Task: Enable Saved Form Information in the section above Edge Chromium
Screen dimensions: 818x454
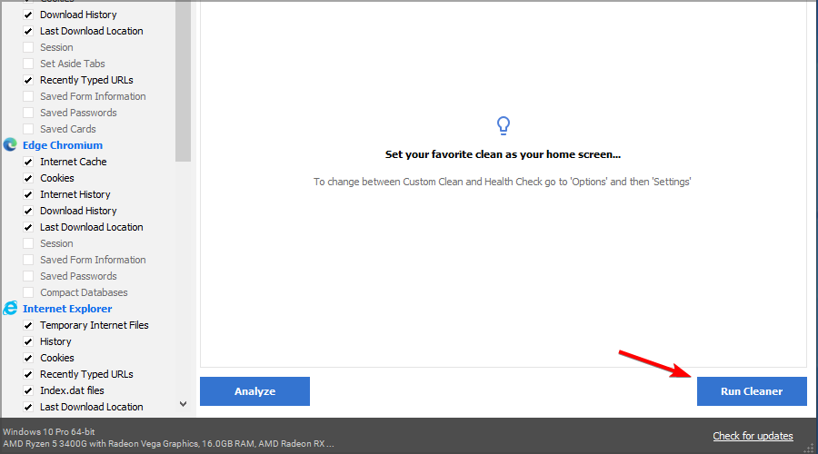Action: coord(28,96)
